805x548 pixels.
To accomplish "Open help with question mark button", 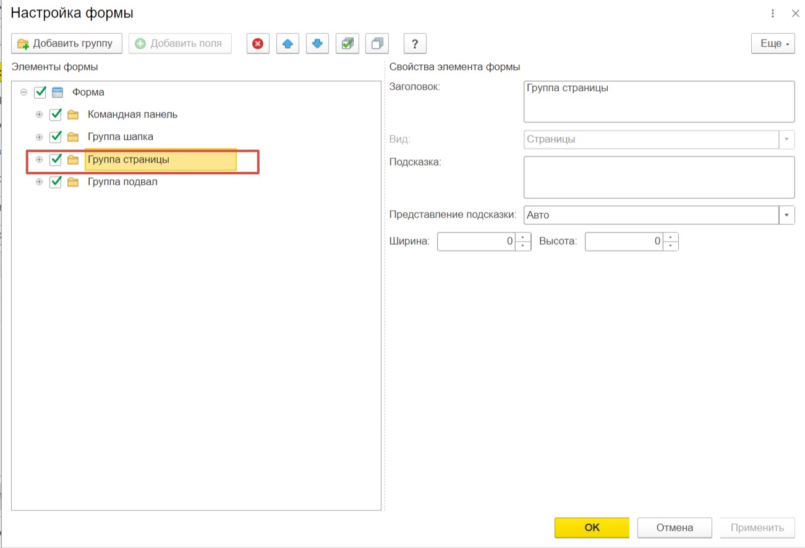I will pos(415,44).
